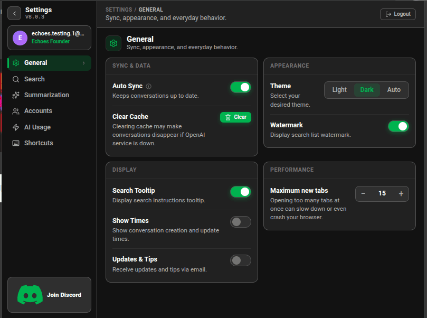
Task: Click the Clear Cache label
Action: pyautogui.click(x=130, y=117)
